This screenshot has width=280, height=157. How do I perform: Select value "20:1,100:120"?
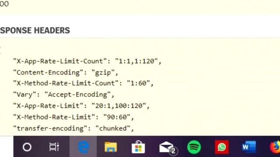(119, 106)
